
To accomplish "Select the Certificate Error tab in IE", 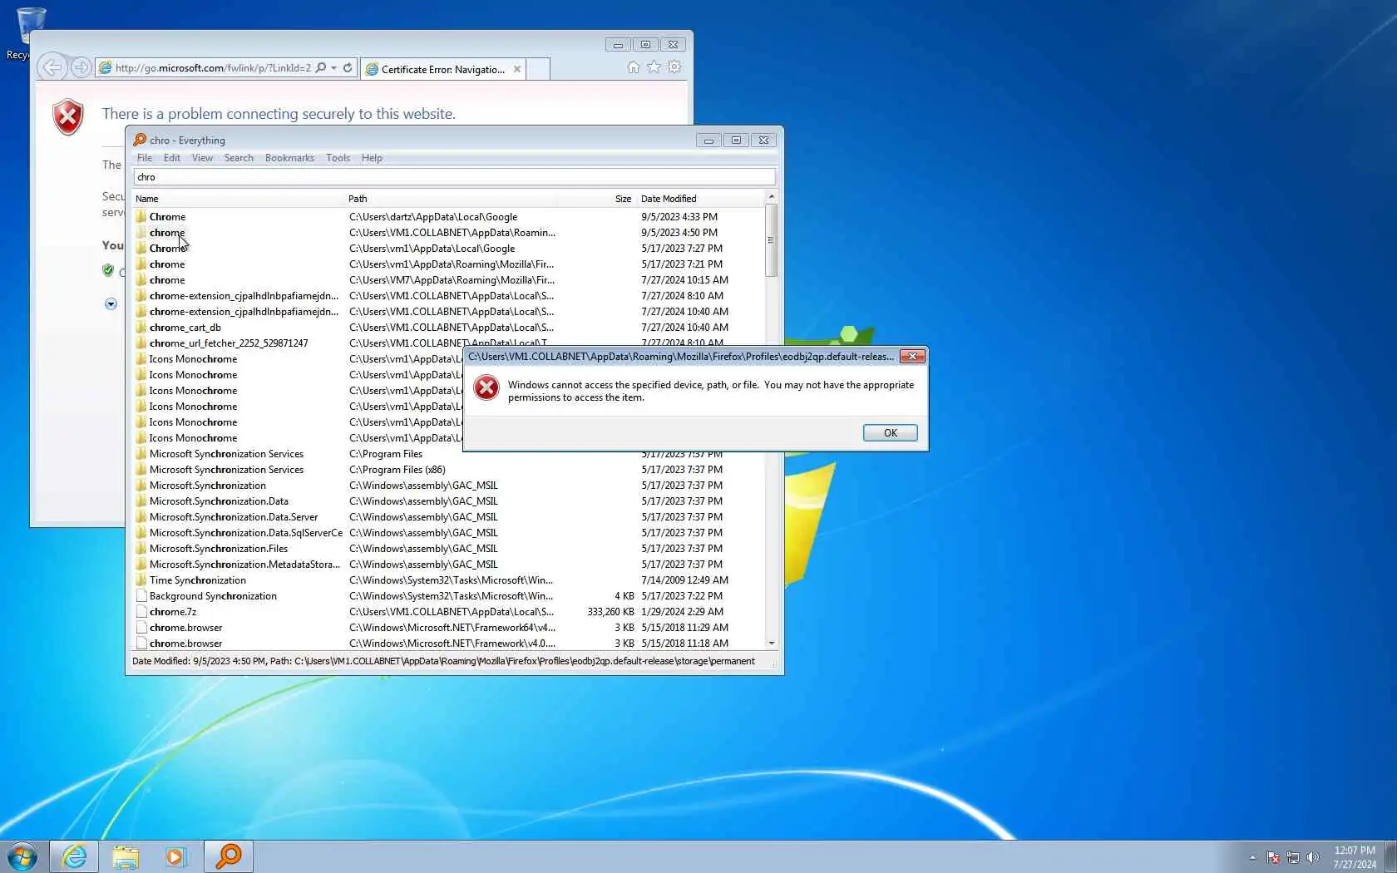I will coord(443,69).
